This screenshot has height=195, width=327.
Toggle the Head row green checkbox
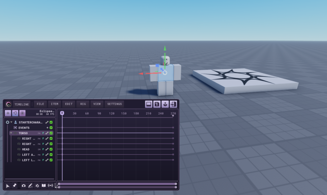[51, 149]
